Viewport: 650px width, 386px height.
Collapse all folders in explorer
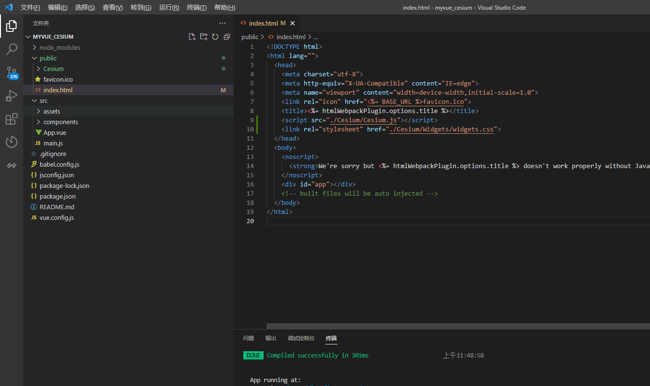pos(227,37)
